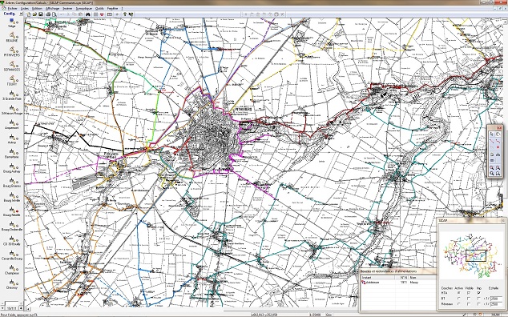Click the binoculars search icon in toolbar
Screen dimensions: 508x317
click(88, 14)
